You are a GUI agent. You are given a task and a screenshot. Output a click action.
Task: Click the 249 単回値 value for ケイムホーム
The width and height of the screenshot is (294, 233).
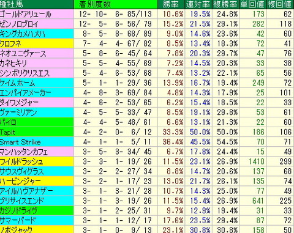point(258,83)
